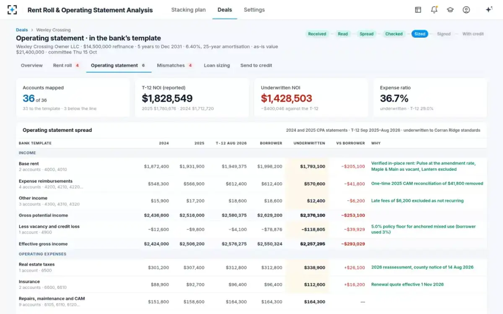The height and width of the screenshot is (314, 503).
Task: Click Other income variance −$6,200
Action: [x=356, y=201]
